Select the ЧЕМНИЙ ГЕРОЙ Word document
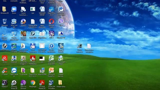The width and height of the screenshot is (160, 90). pos(42,9)
